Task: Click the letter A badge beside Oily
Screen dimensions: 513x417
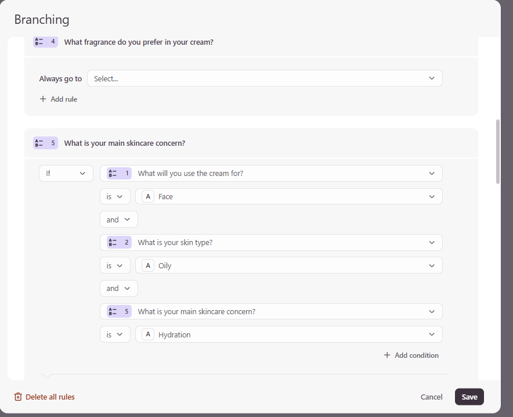Action: pos(148,266)
